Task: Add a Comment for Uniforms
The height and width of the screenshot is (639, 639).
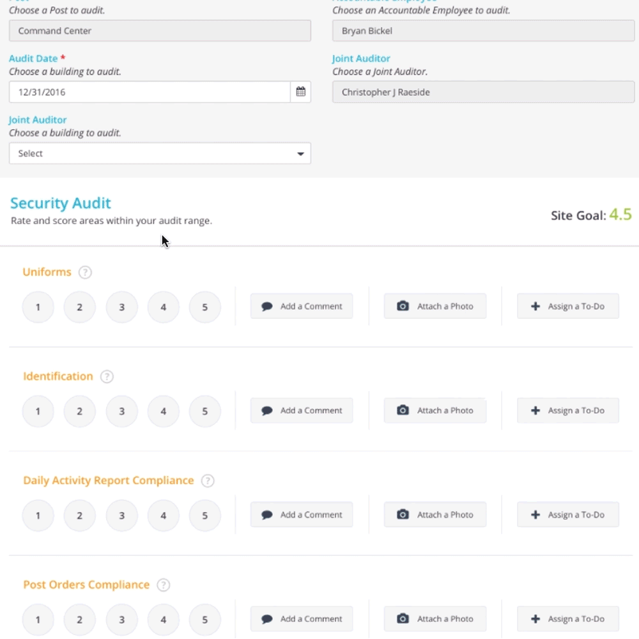Action: pos(302,306)
